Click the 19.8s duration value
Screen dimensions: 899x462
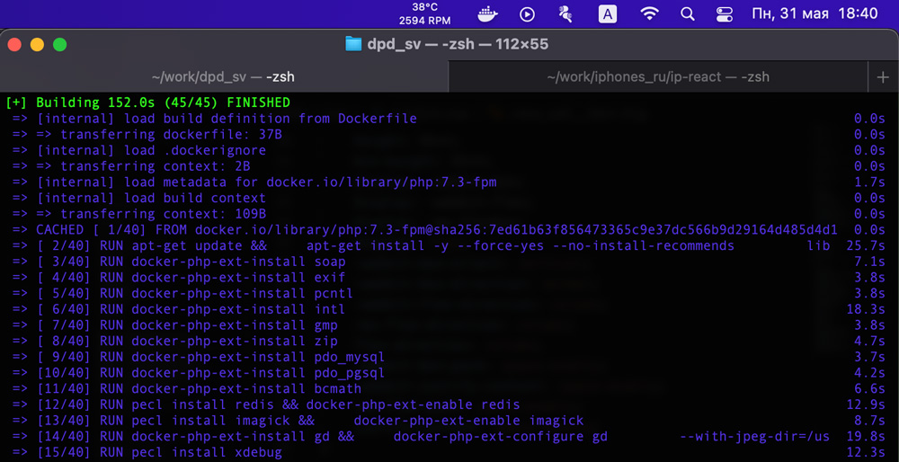click(x=866, y=436)
